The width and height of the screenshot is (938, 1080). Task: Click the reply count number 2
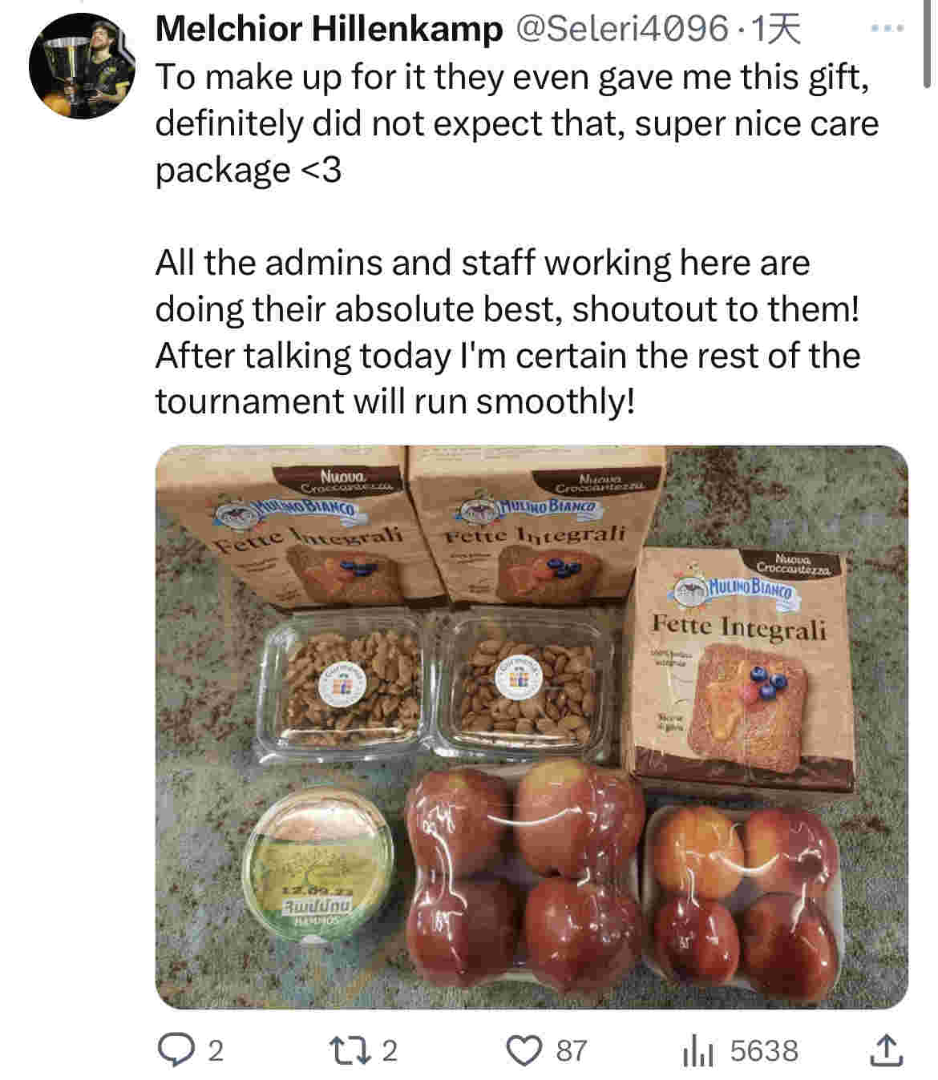[216, 1050]
